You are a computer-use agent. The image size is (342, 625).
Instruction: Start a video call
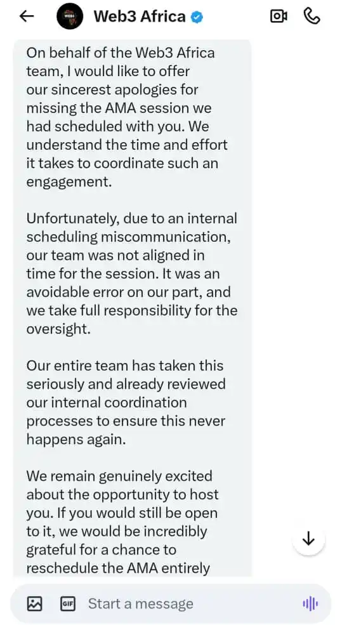pos(279,16)
